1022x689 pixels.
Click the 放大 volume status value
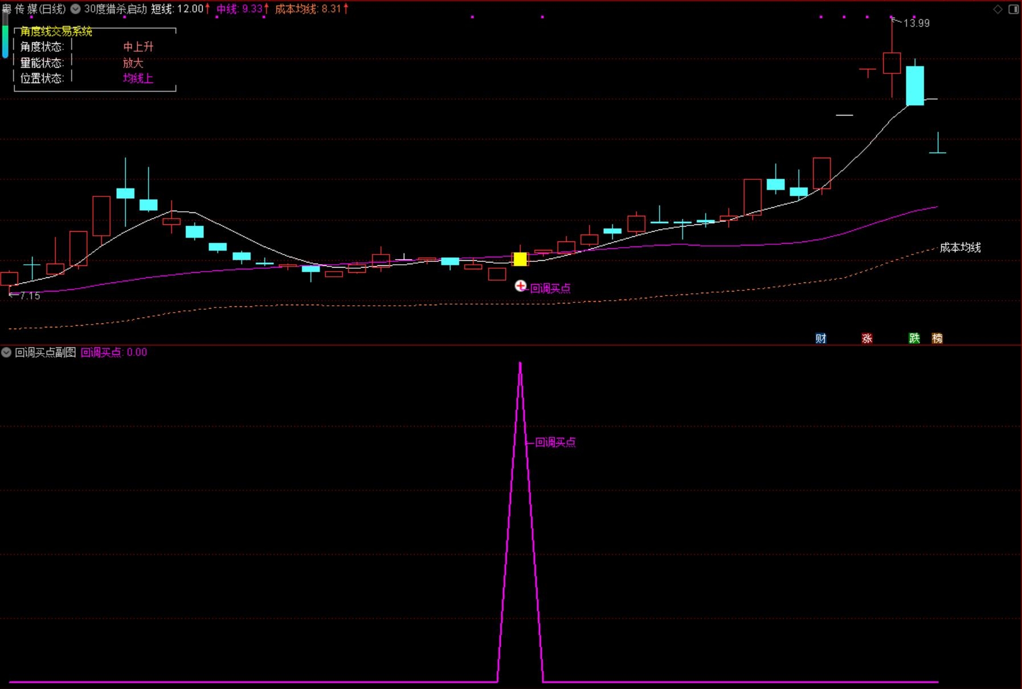click(133, 63)
